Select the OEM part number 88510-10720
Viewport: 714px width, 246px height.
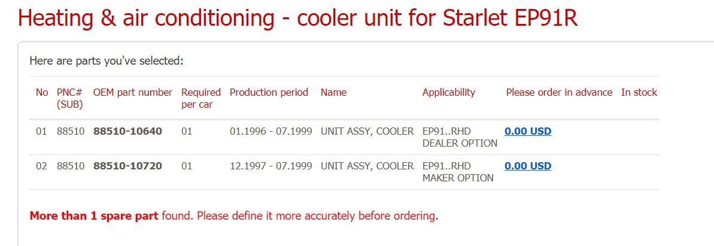coord(127,166)
